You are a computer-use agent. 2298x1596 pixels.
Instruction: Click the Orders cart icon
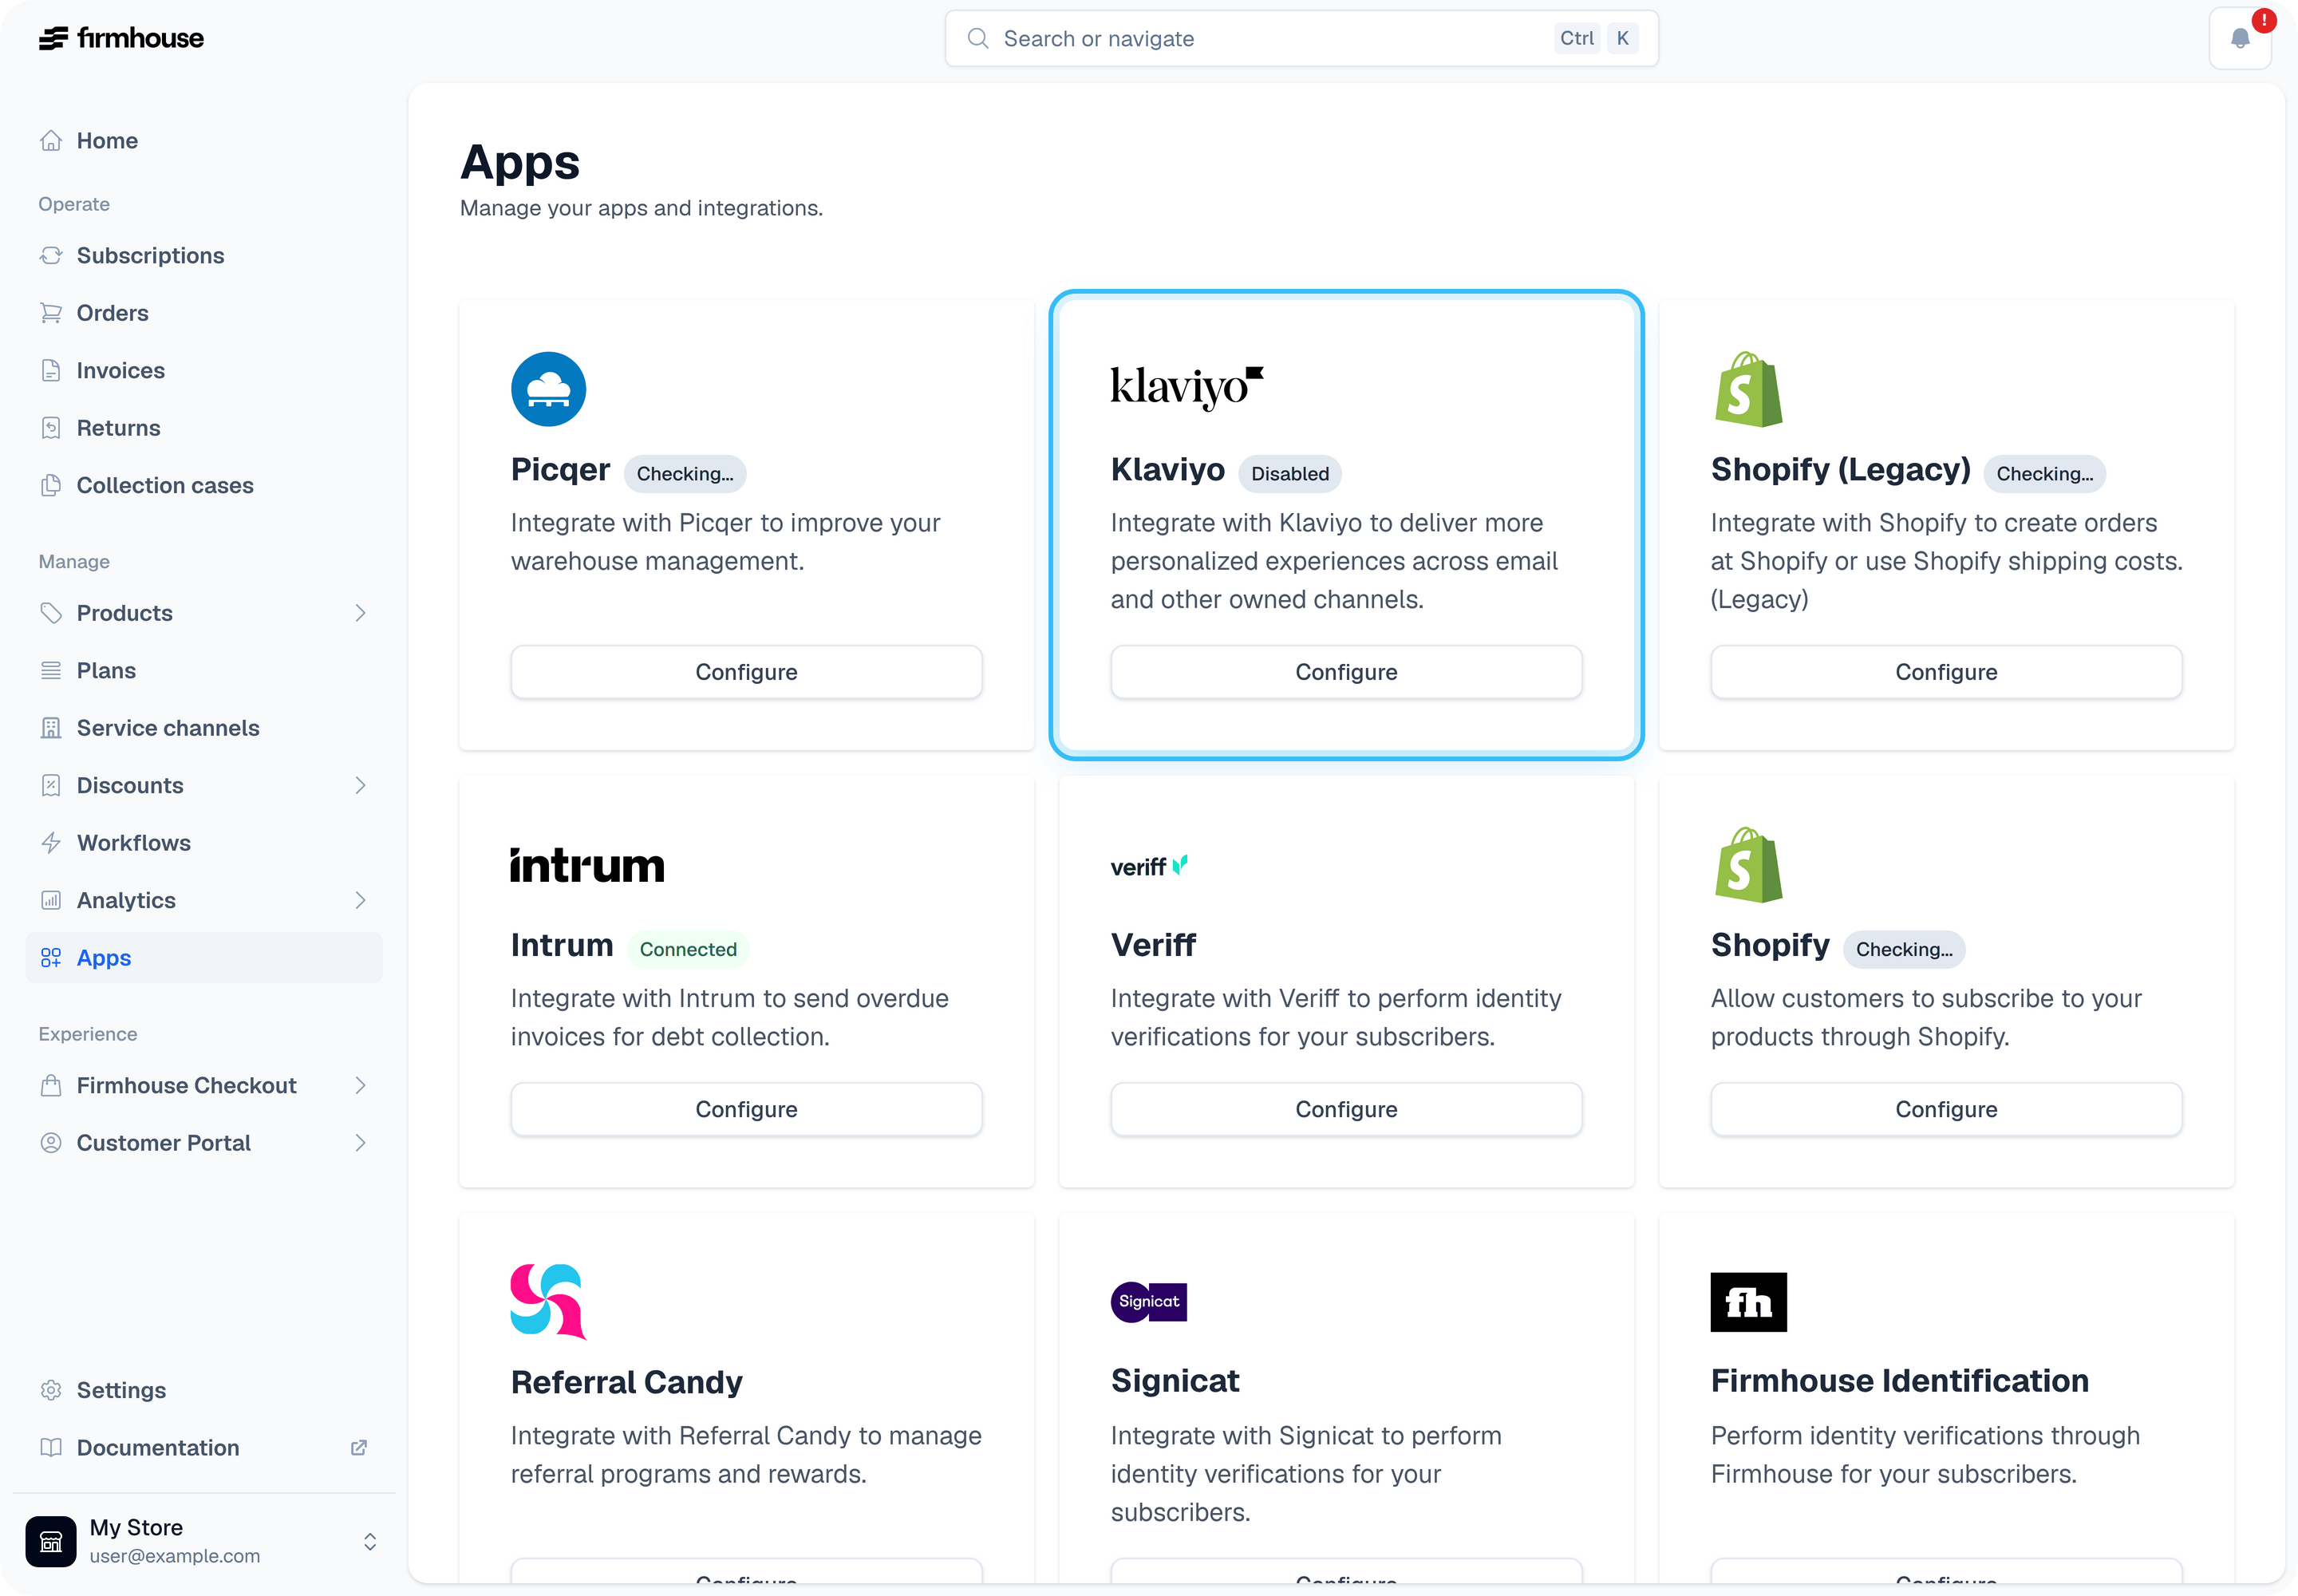(51, 313)
